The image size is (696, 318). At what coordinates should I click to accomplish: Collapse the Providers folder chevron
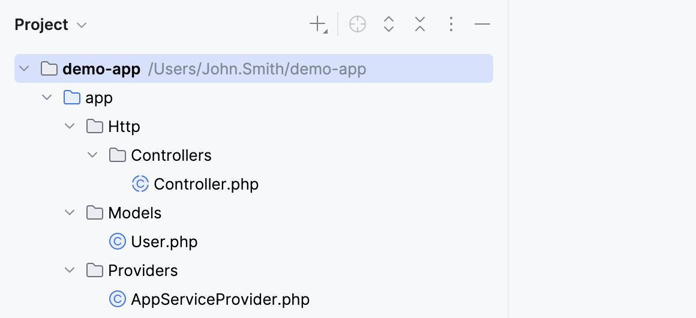click(x=70, y=270)
